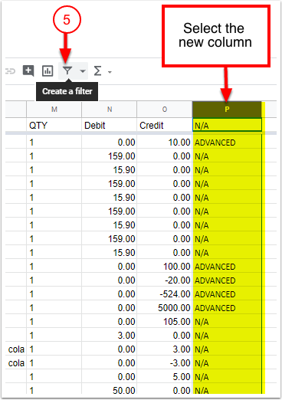
Task: Select the Credit cell showing 105.00
Action: pos(165,322)
